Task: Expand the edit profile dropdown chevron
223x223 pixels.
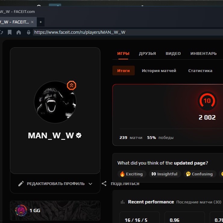Action: (90, 184)
